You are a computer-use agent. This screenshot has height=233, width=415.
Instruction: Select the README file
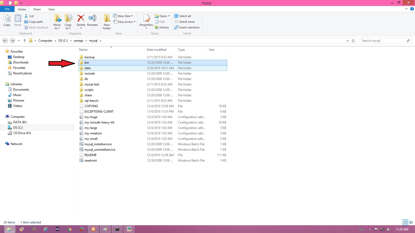point(153,155)
